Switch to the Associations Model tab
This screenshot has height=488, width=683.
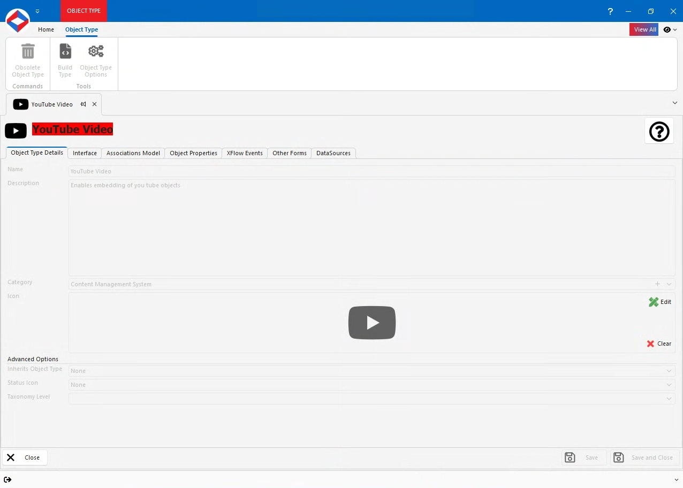point(133,153)
